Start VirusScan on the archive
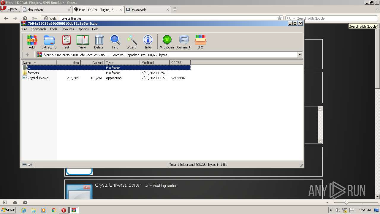380x214 pixels. [x=167, y=42]
